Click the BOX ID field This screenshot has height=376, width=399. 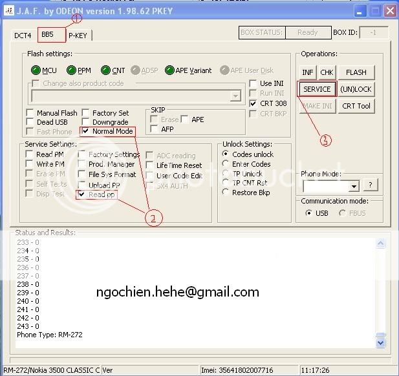click(x=374, y=32)
